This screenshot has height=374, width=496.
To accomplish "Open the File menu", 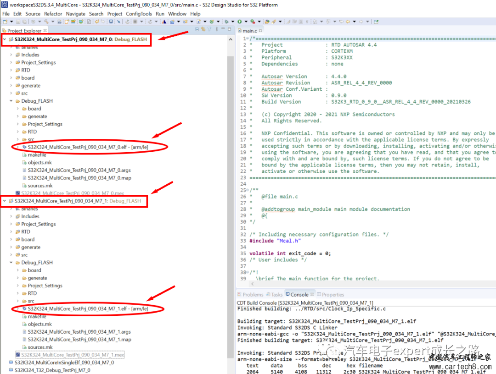I will coord(6,14).
